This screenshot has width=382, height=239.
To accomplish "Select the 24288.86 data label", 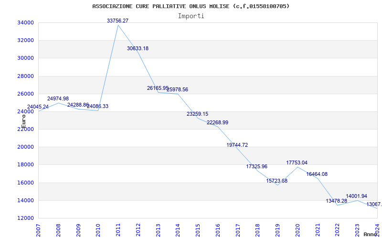I will coord(78,105).
